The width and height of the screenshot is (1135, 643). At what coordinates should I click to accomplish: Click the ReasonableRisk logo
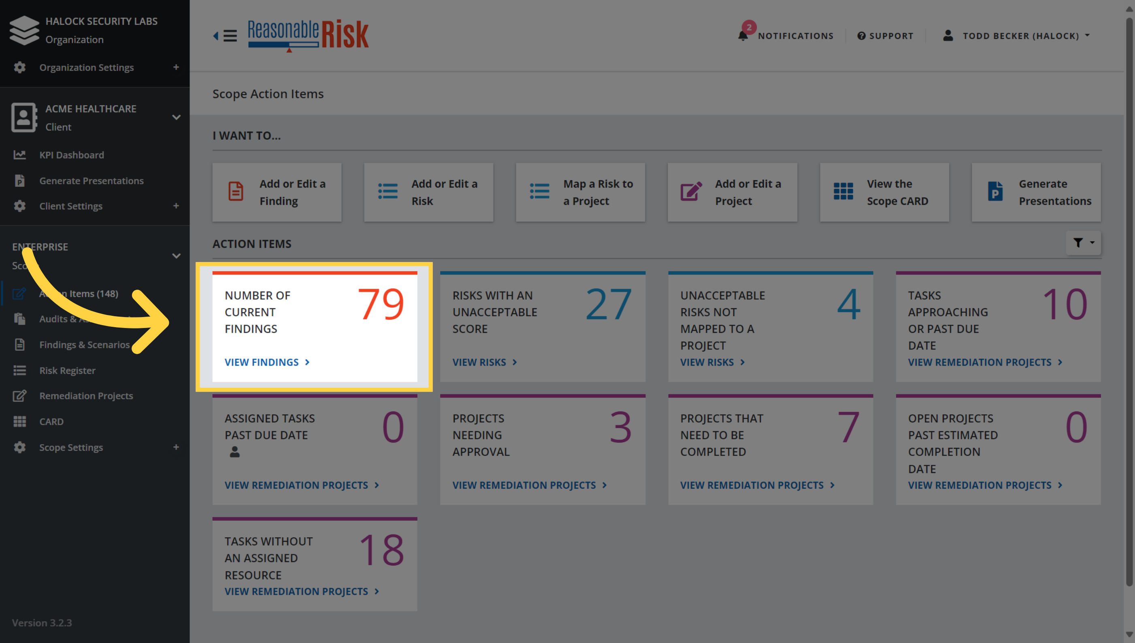(308, 35)
